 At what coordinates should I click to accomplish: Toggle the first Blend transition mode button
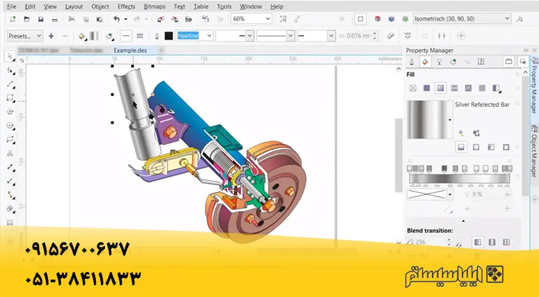click(478, 242)
